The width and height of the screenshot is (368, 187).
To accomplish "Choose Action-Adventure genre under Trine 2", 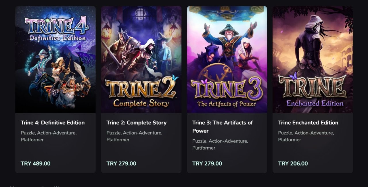I will tap(142, 133).
